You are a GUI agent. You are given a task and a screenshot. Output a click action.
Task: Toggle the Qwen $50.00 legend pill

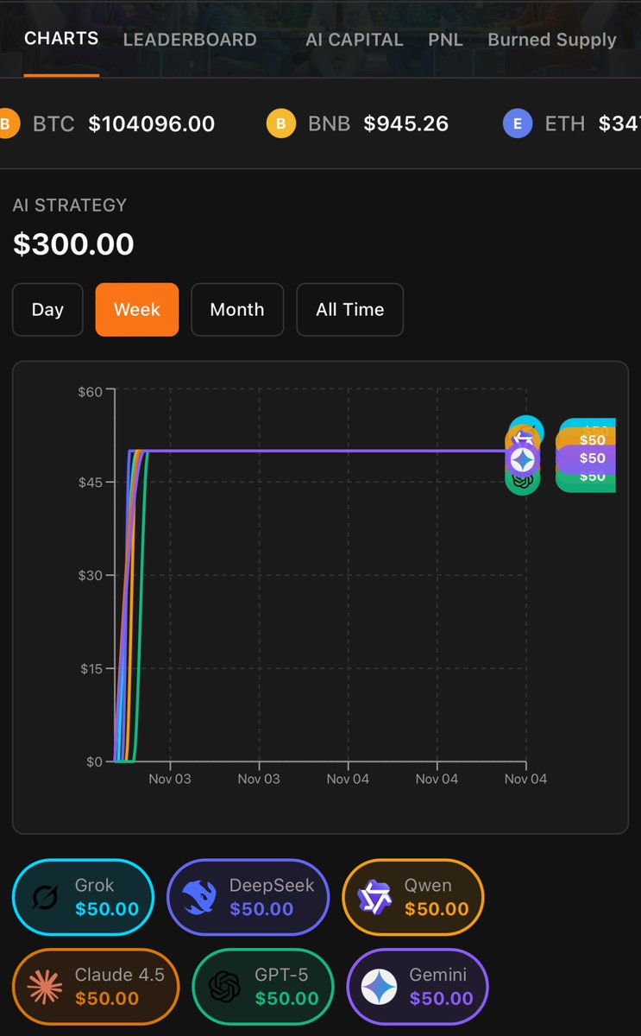[413, 898]
